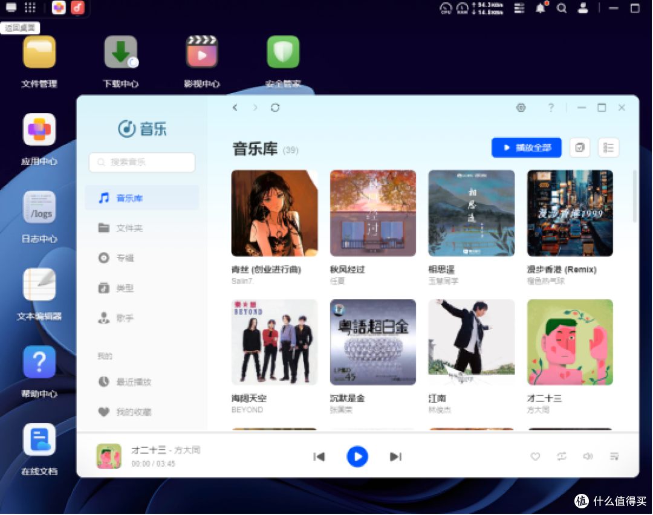Image resolution: width=653 pixels, height=515 pixels.
Task: Open the 应用中心 desktop icon
Action: (39, 130)
